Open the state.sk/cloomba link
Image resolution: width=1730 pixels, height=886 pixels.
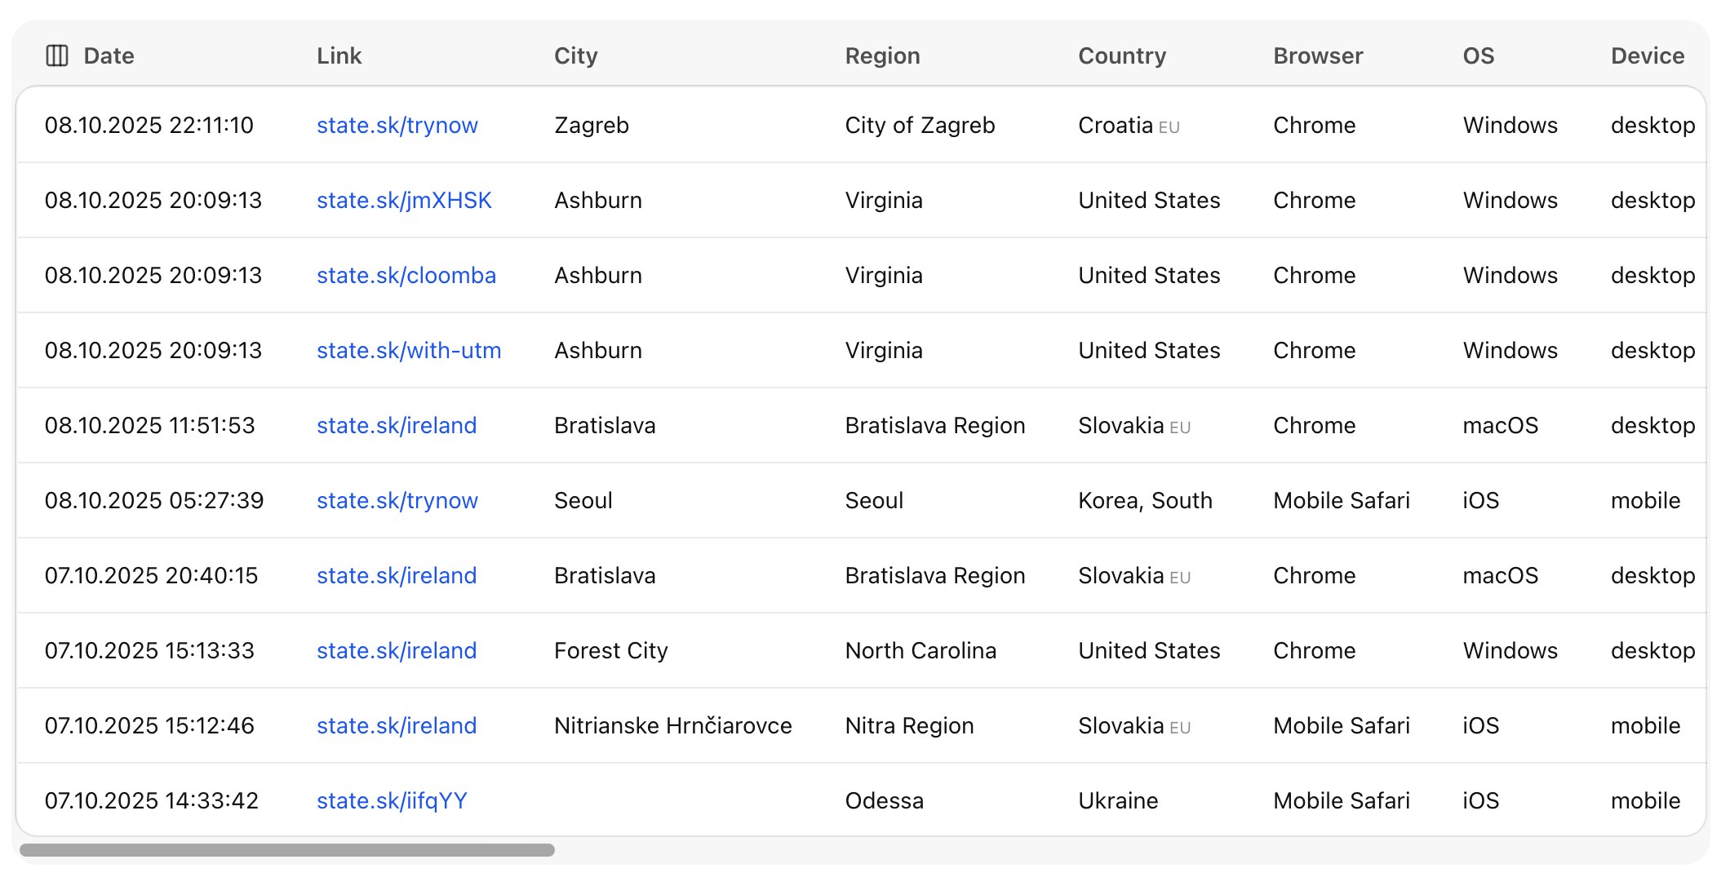pyautogui.click(x=406, y=275)
